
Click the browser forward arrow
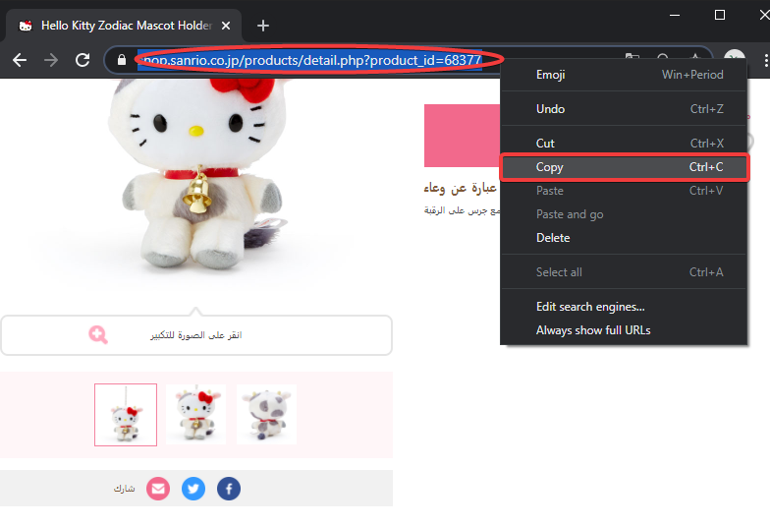point(51,60)
